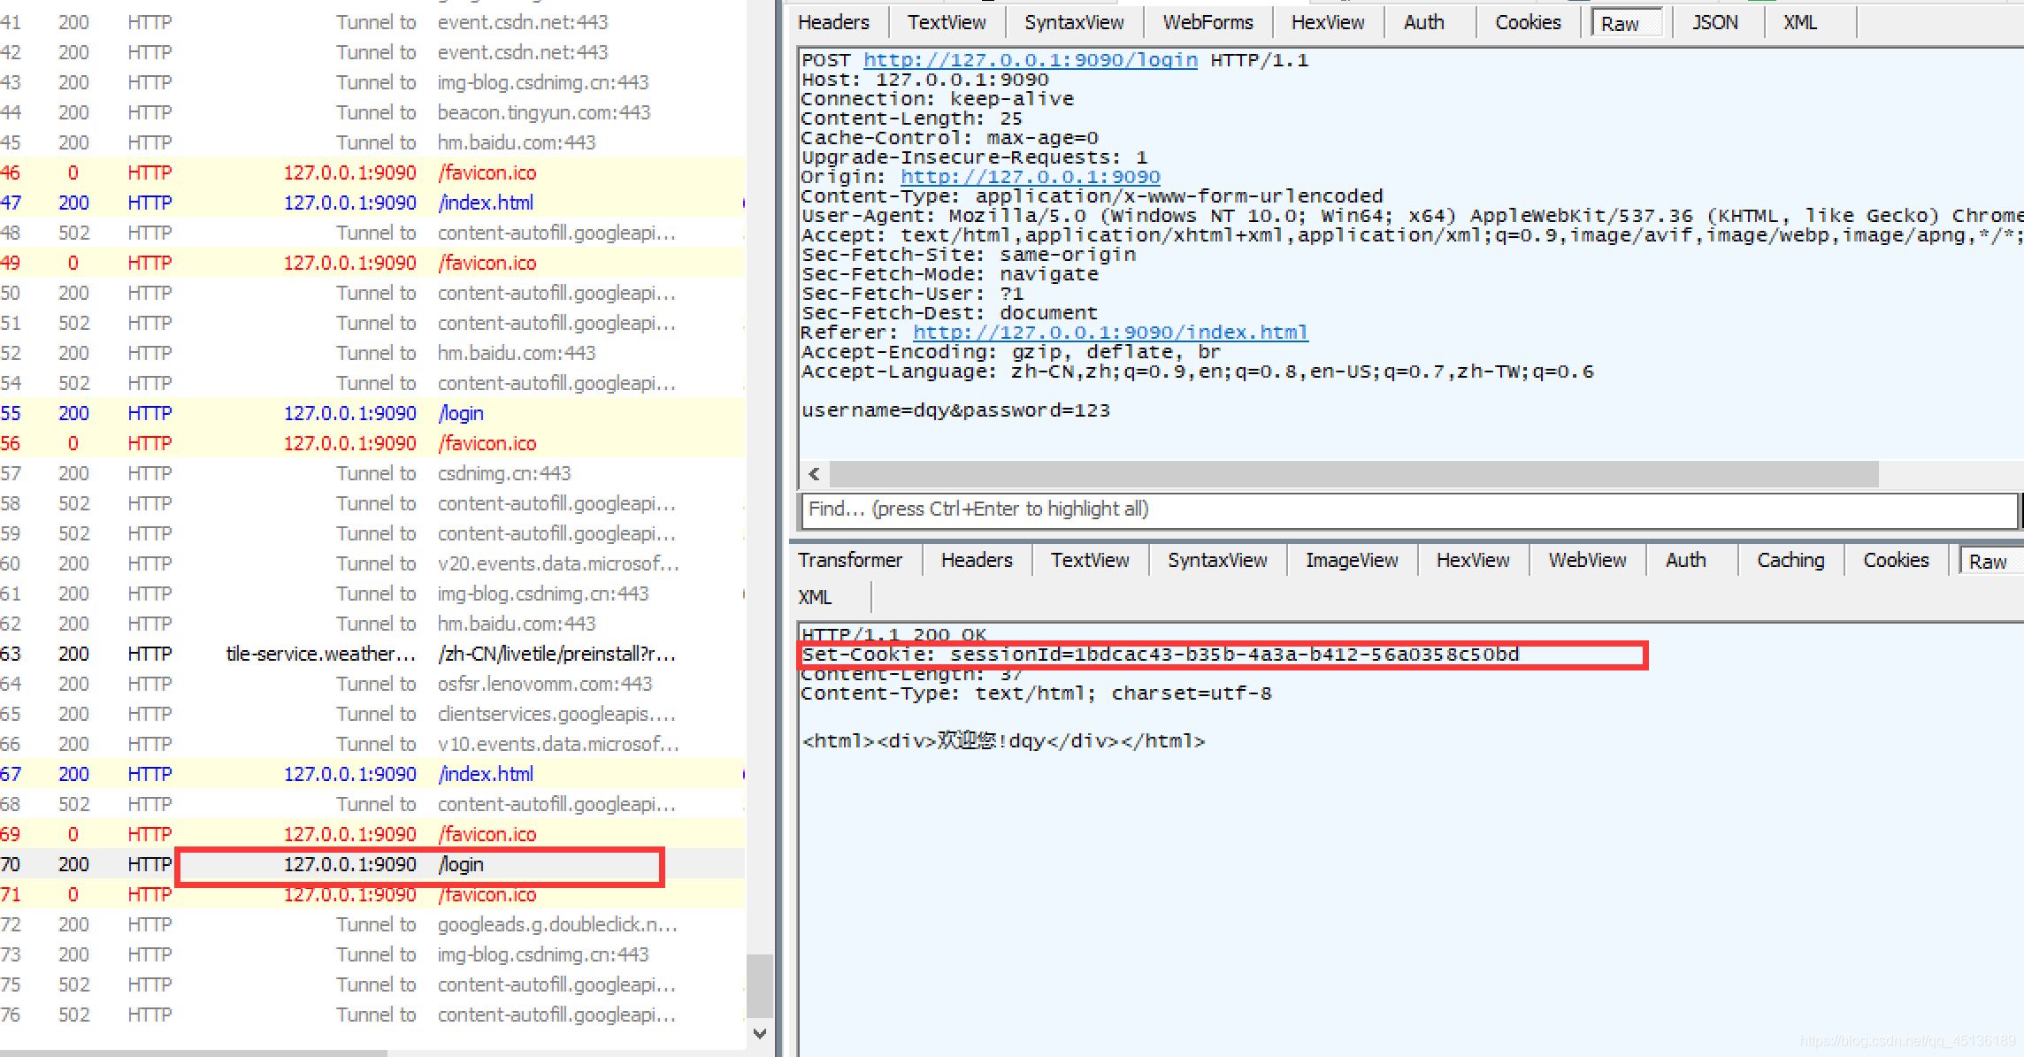Switch to the request XML tab
The width and height of the screenshot is (2024, 1057).
1799,22
